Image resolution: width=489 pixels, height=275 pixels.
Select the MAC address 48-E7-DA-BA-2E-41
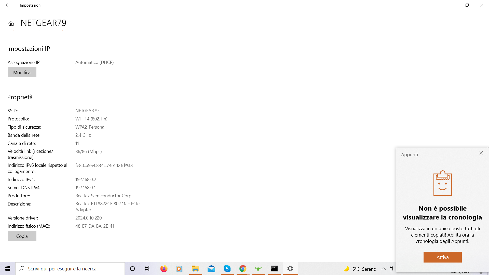[95, 226]
